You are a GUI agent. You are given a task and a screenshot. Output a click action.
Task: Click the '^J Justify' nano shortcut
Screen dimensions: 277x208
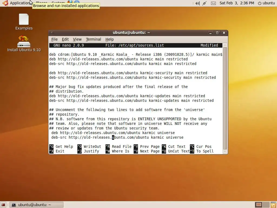click(x=88, y=151)
